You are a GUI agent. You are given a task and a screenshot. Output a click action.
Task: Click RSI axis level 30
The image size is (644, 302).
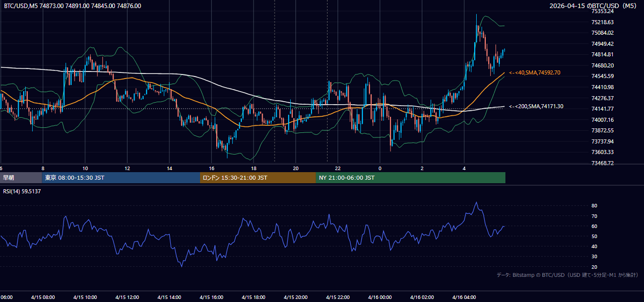pyautogui.click(x=594, y=256)
